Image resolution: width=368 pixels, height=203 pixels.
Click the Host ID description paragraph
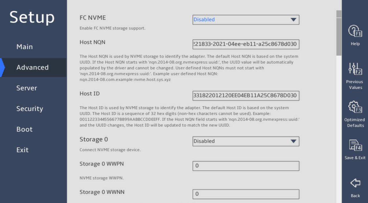pyautogui.click(x=189, y=116)
